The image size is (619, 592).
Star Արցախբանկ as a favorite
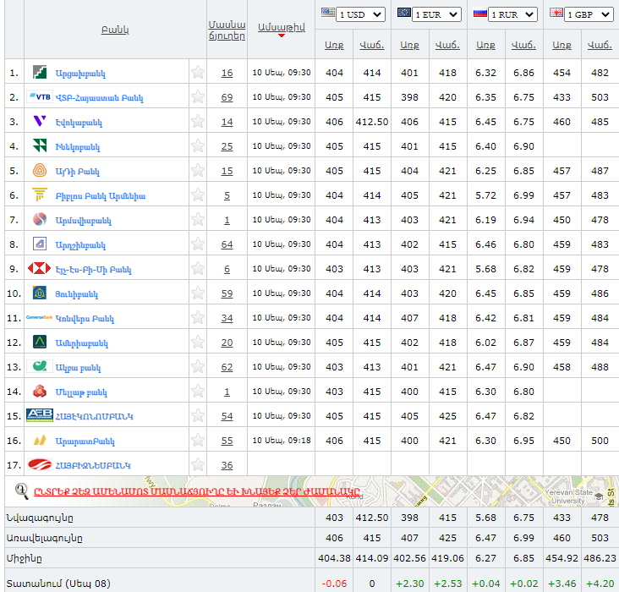click(198, 72)
